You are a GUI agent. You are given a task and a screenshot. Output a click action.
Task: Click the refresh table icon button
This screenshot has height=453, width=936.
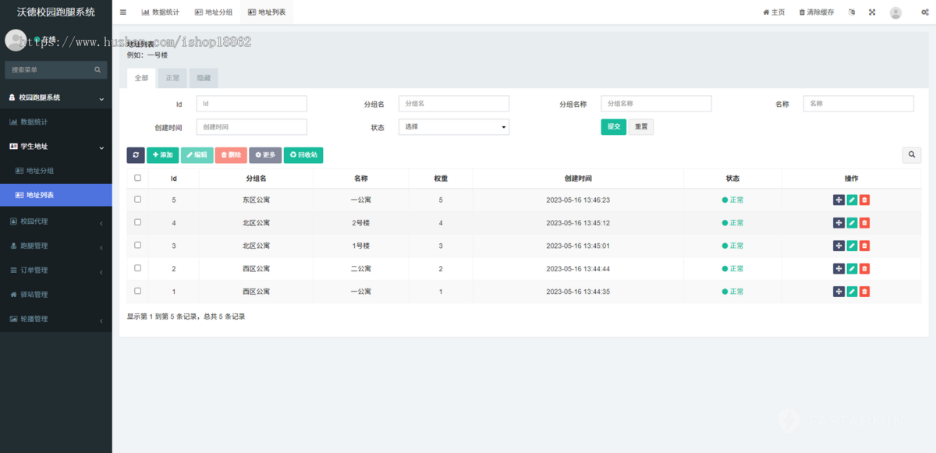click(136, 155)
